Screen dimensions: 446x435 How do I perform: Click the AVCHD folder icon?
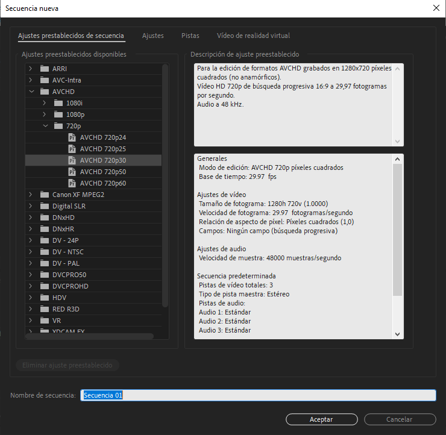coord(45,92)
